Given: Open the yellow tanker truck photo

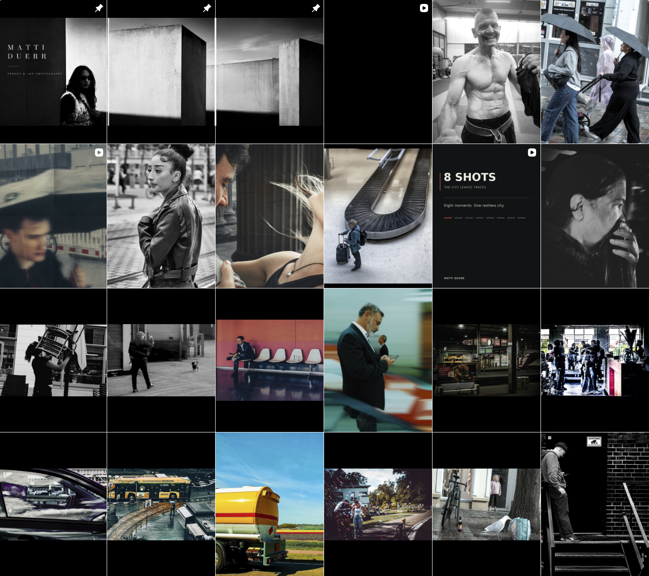Looking at the screenshot, I should (270, 504).
